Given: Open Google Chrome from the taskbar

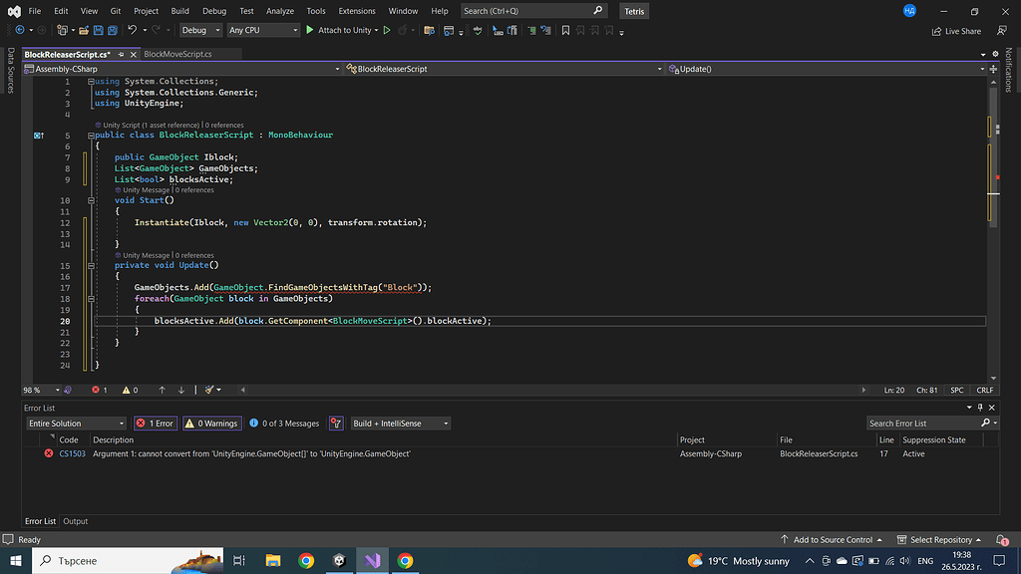Looking at the screenshot, I should (x=306, y=561).
